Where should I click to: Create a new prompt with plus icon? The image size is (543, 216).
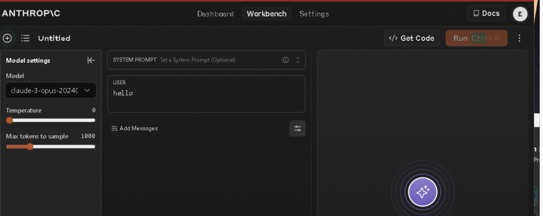[7, 38]
